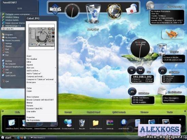
Task: Click the Net 'Out' traffic indicator
Action: coord(140,70)
